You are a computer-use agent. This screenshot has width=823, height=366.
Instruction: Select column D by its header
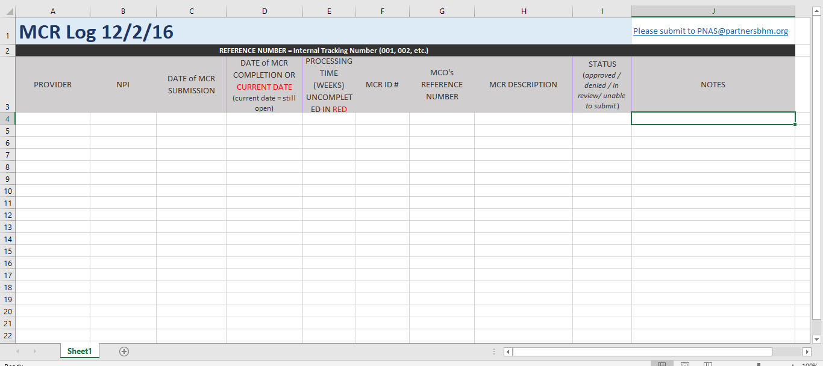pyautogui.click(x=264, y=11)
